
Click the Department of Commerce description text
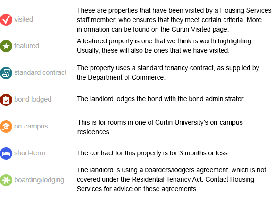pyautogui.click(x=168, y=72)
